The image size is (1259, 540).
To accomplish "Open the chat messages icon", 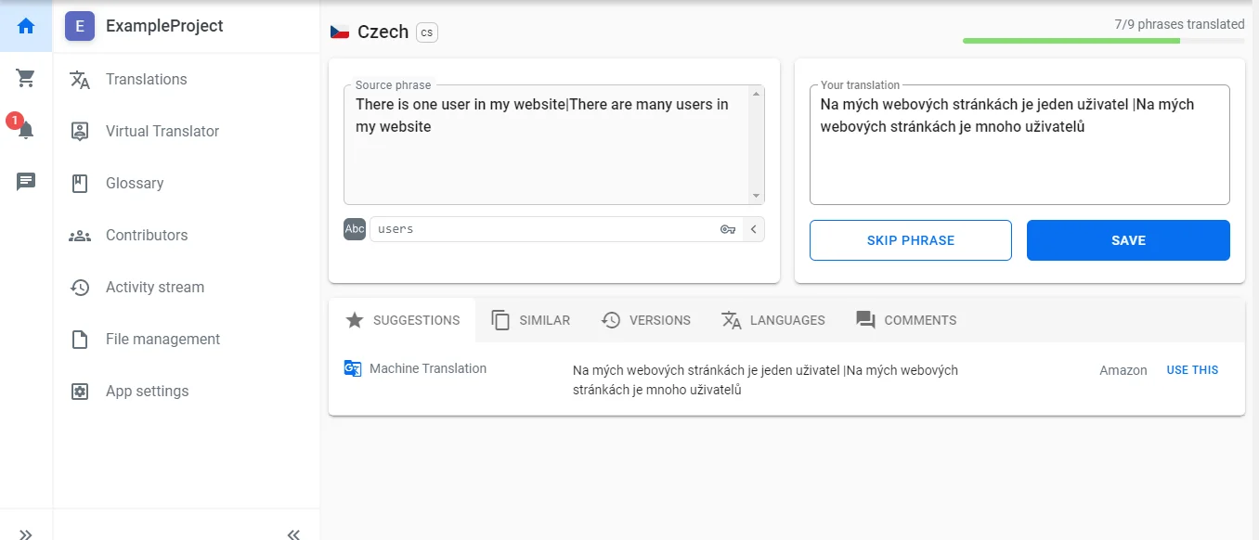I will (25, 181).
